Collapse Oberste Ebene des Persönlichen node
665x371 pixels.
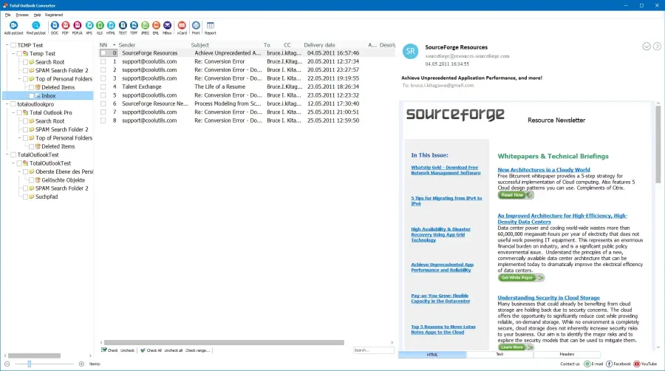19,171
